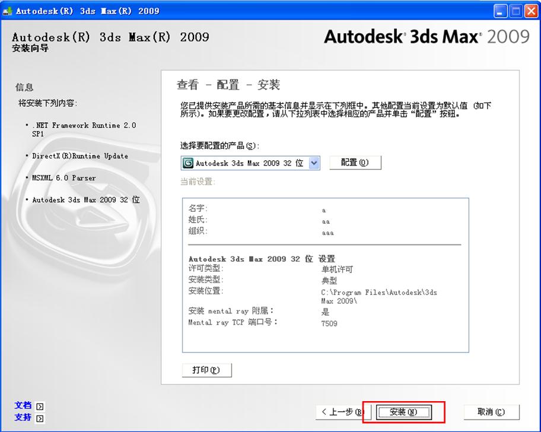Click the 3ds Max product icon in the combo box

[x=187, y=163]
